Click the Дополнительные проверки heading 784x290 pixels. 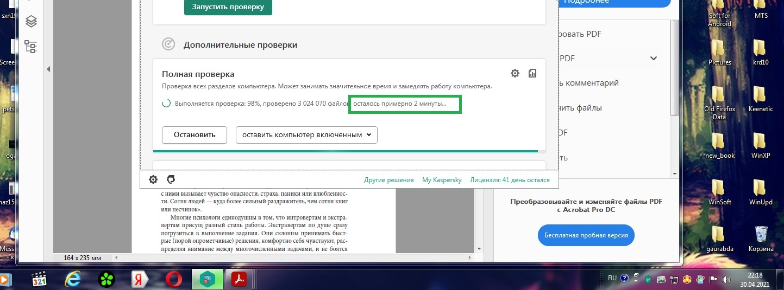pos(241,45)
